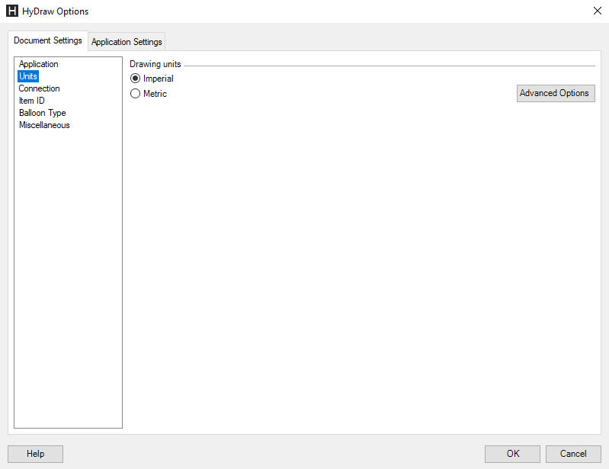
Task: Select Balloon Type category
Action: (43, 113)
